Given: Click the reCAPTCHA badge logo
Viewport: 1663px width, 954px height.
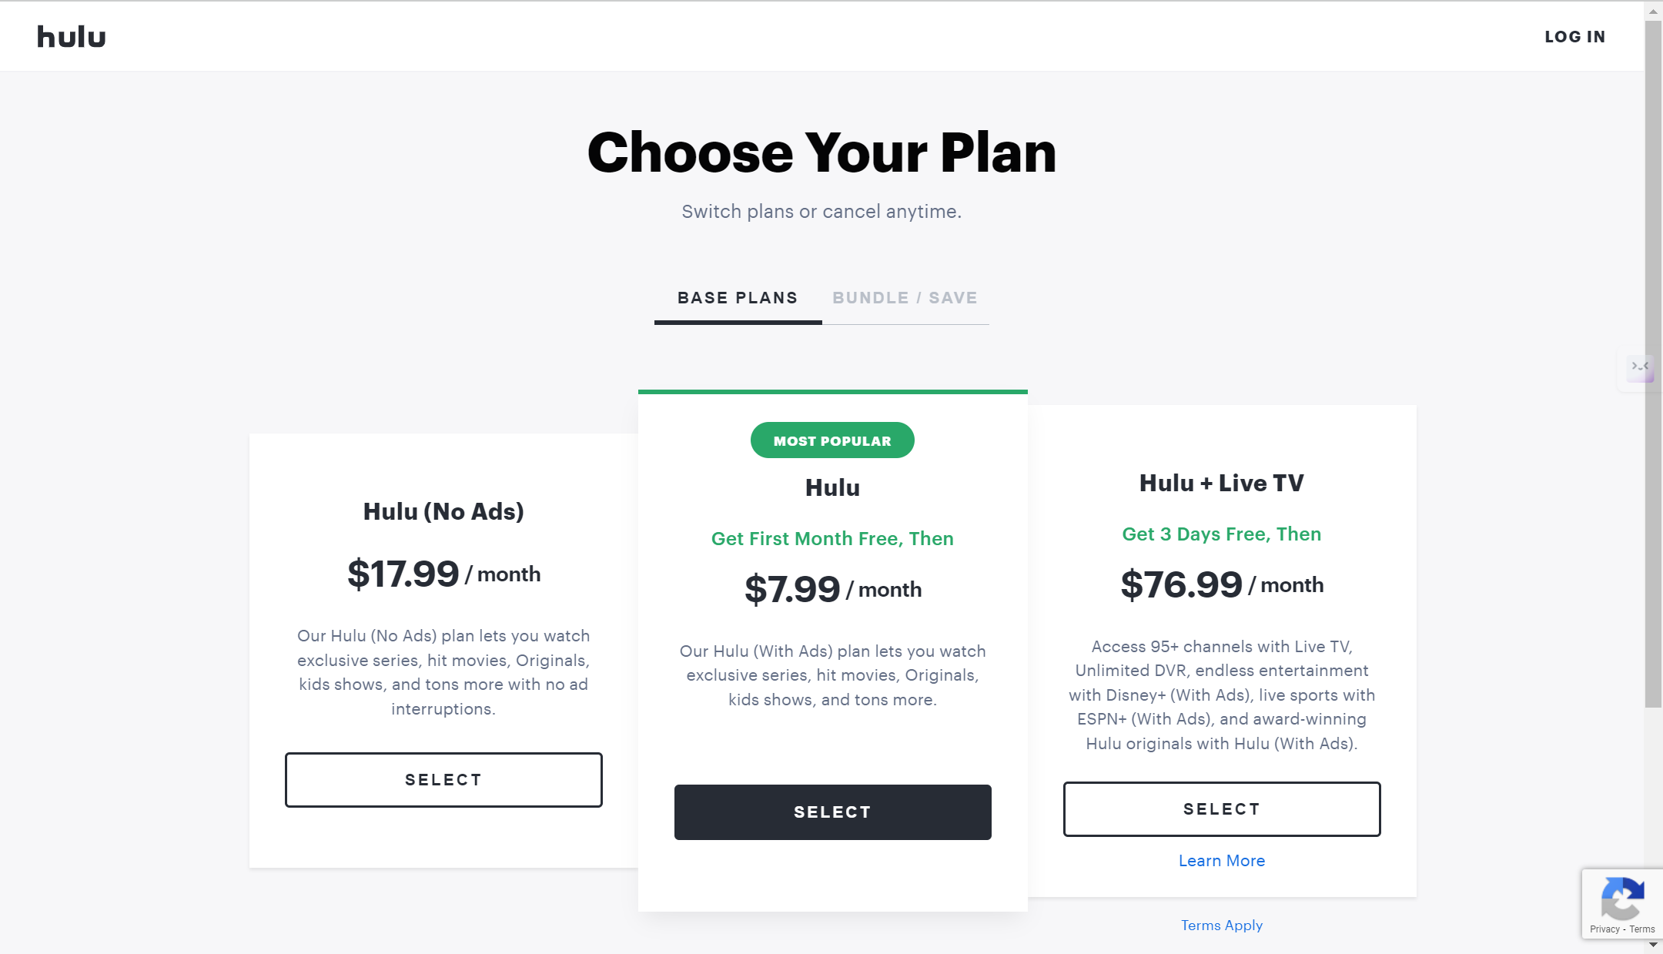Looking at the screenshot, I should coord(1622,898).
